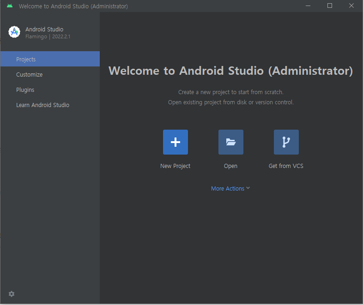Close the Android Studio welcome window
This screenshot has width=363, height=305.
[x=351, y=6]
